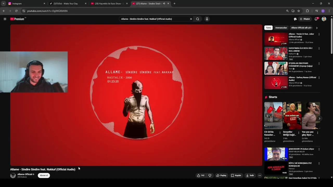This screenshot has width=333, height=187.
Task: Open the ONLYFANS FENOMENİ video thumbnail
Action: (x=276, y=68)
